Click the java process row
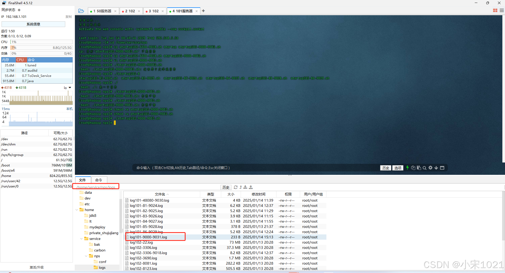The height and width of the screenshot is (273, 505). (x=37, y=81)
